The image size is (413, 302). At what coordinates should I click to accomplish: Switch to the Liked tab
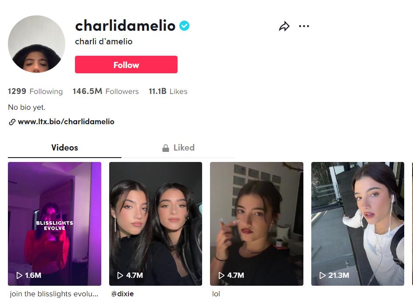pos(178,147)
